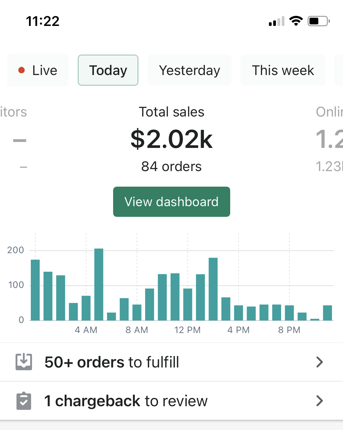This screenshot has height=430, width=343.
Task: Tap the cellular signal bars icon
Action: [x=277, y=21]
